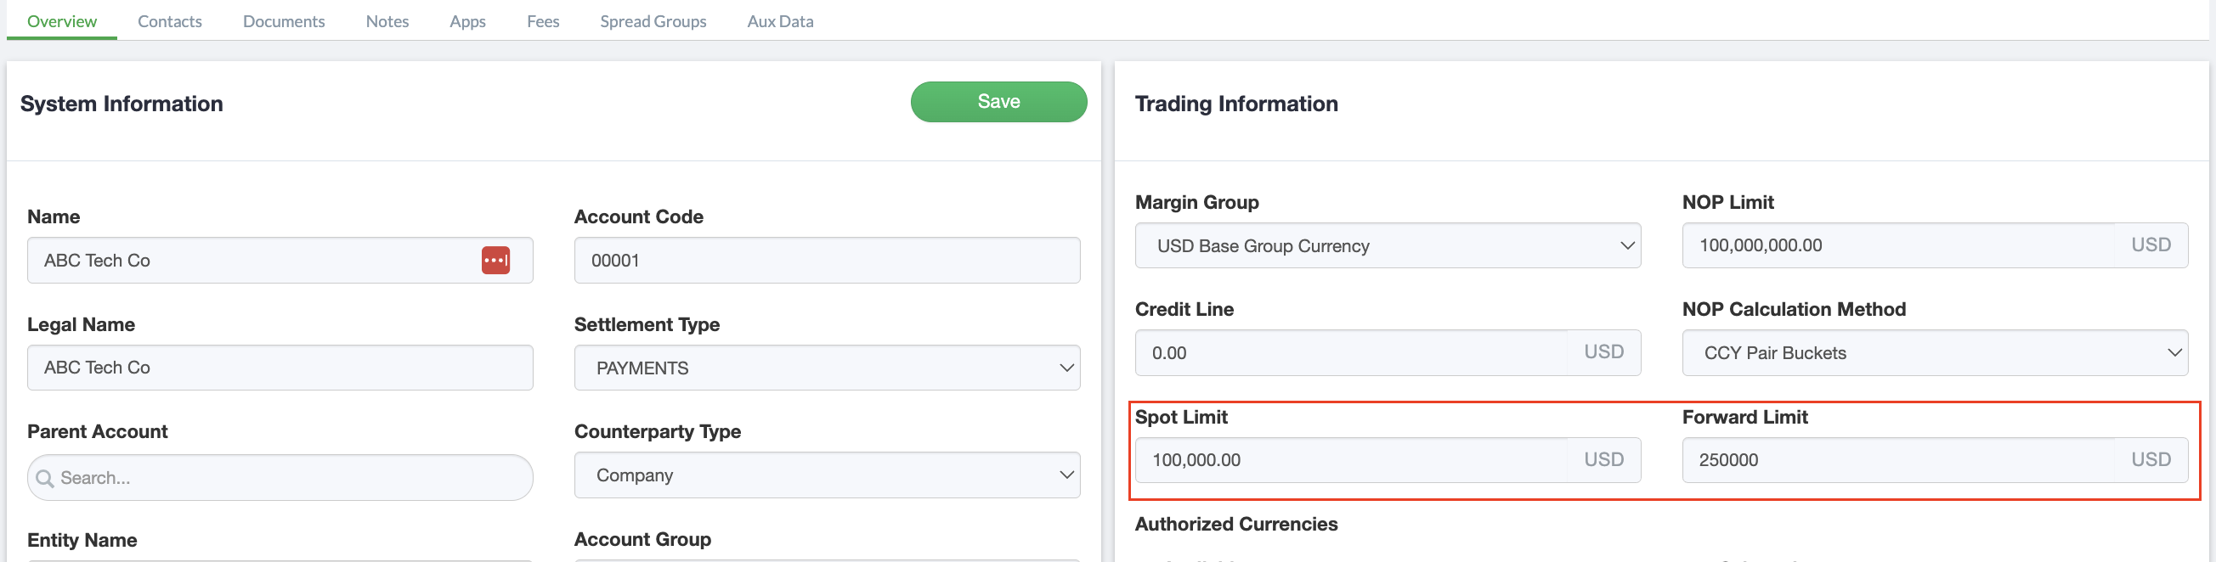Open the Fees tab
The image size is (2216, 562).
tap(543, 21)
